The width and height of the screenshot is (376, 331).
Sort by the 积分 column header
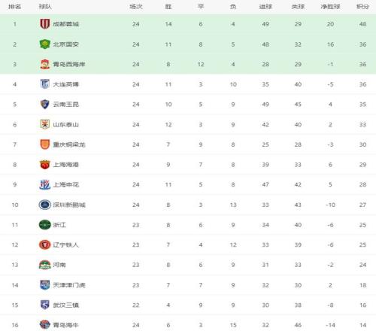point(362,7)
